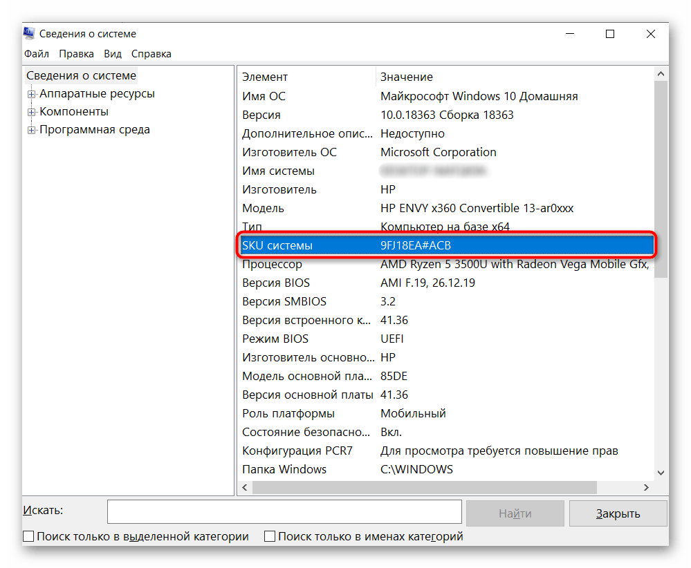Click the vertical scrollbar down arrow
Screen dimensions: 691x568
coord(661,473)
